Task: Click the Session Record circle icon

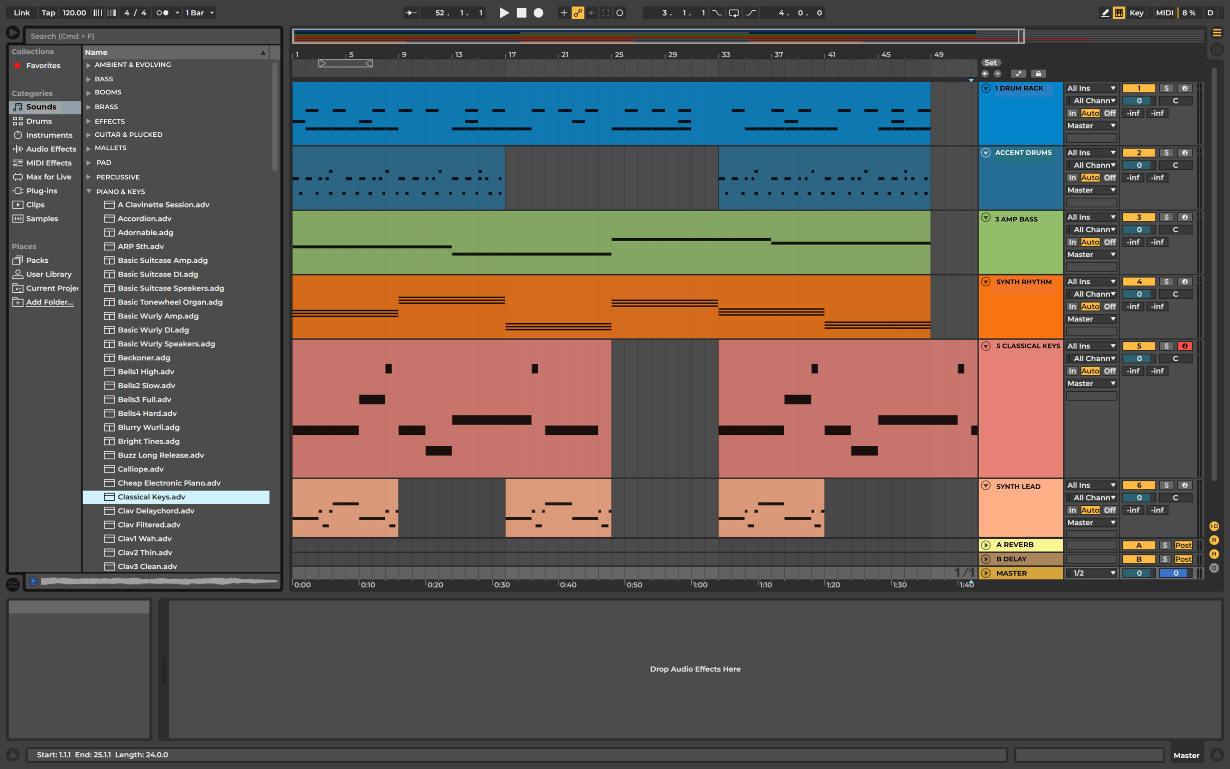Action: tap(620, 13)
